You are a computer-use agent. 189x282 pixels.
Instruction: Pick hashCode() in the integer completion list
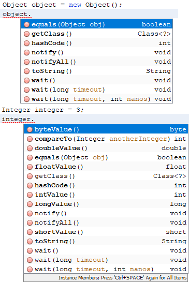[x=106, y=185]
